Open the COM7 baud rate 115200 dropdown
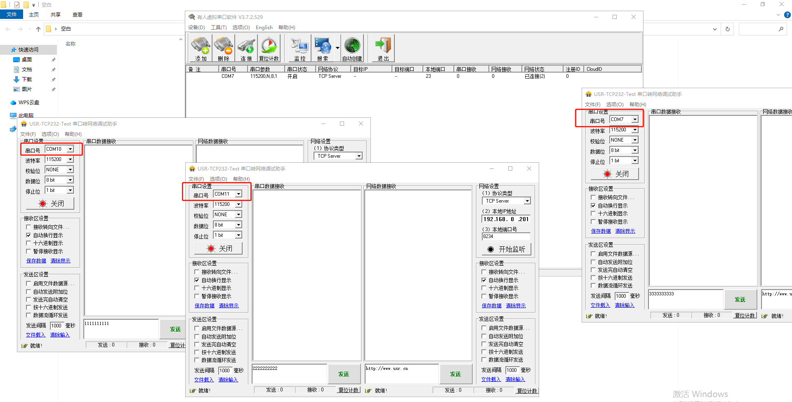This screenshot has width=792, height=402. tap(635, 130)
